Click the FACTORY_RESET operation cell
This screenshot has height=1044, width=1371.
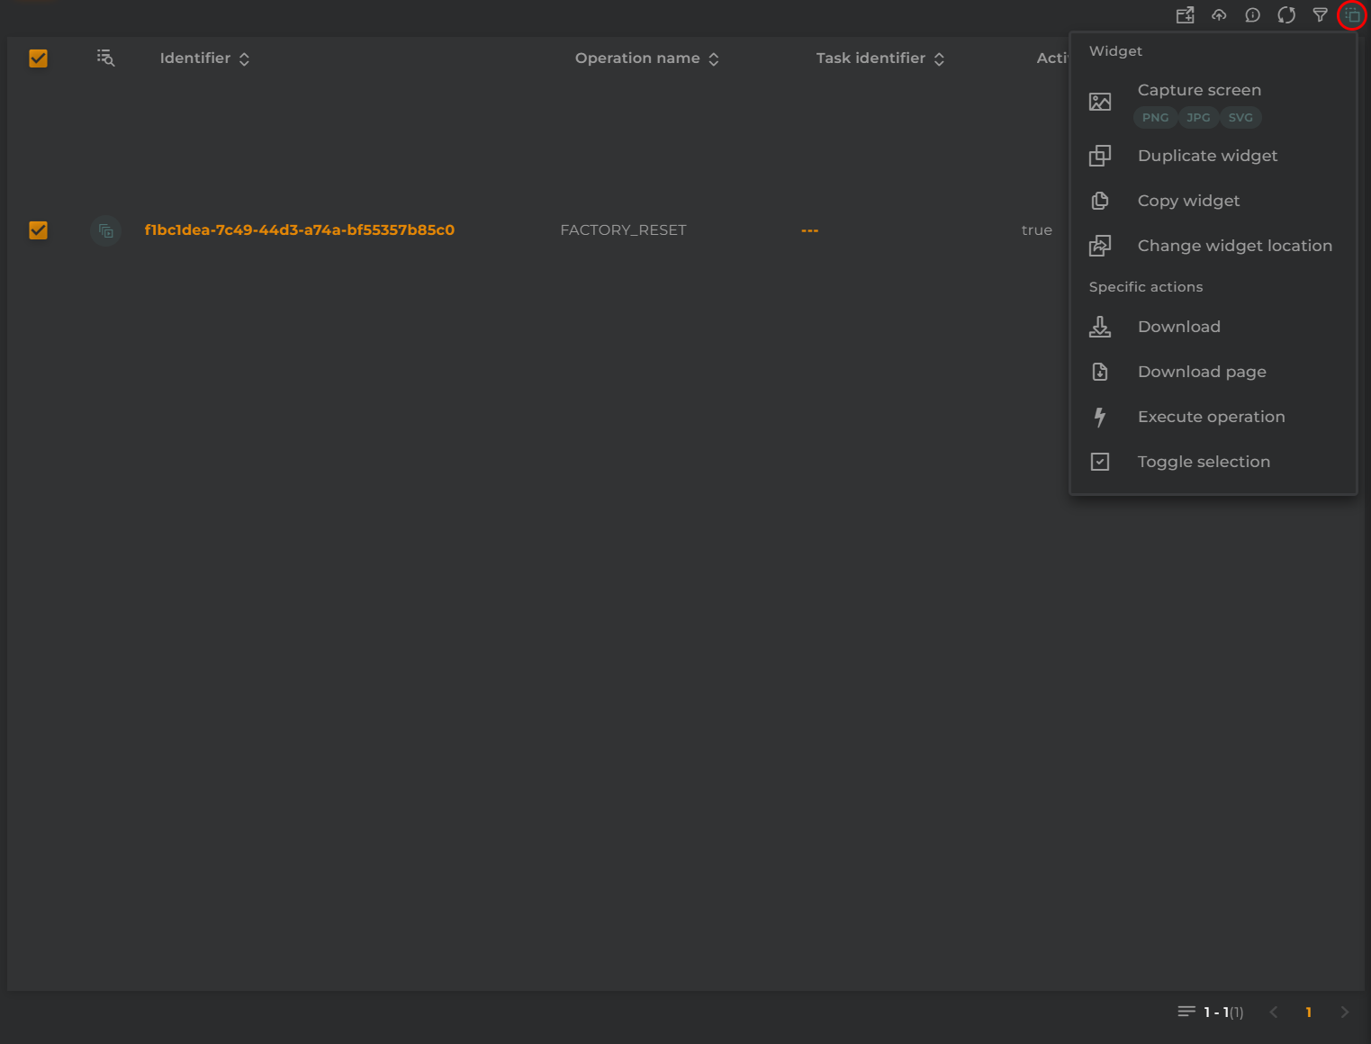click(x=623, y=230)
